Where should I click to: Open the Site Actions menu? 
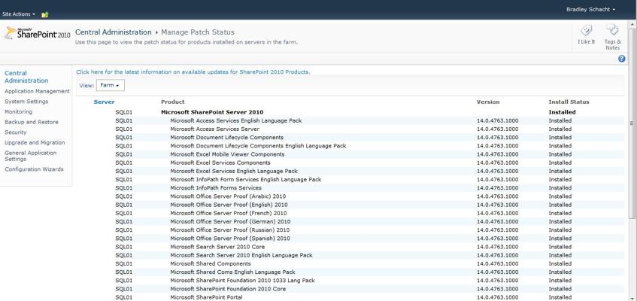click(x=18, y=14)
